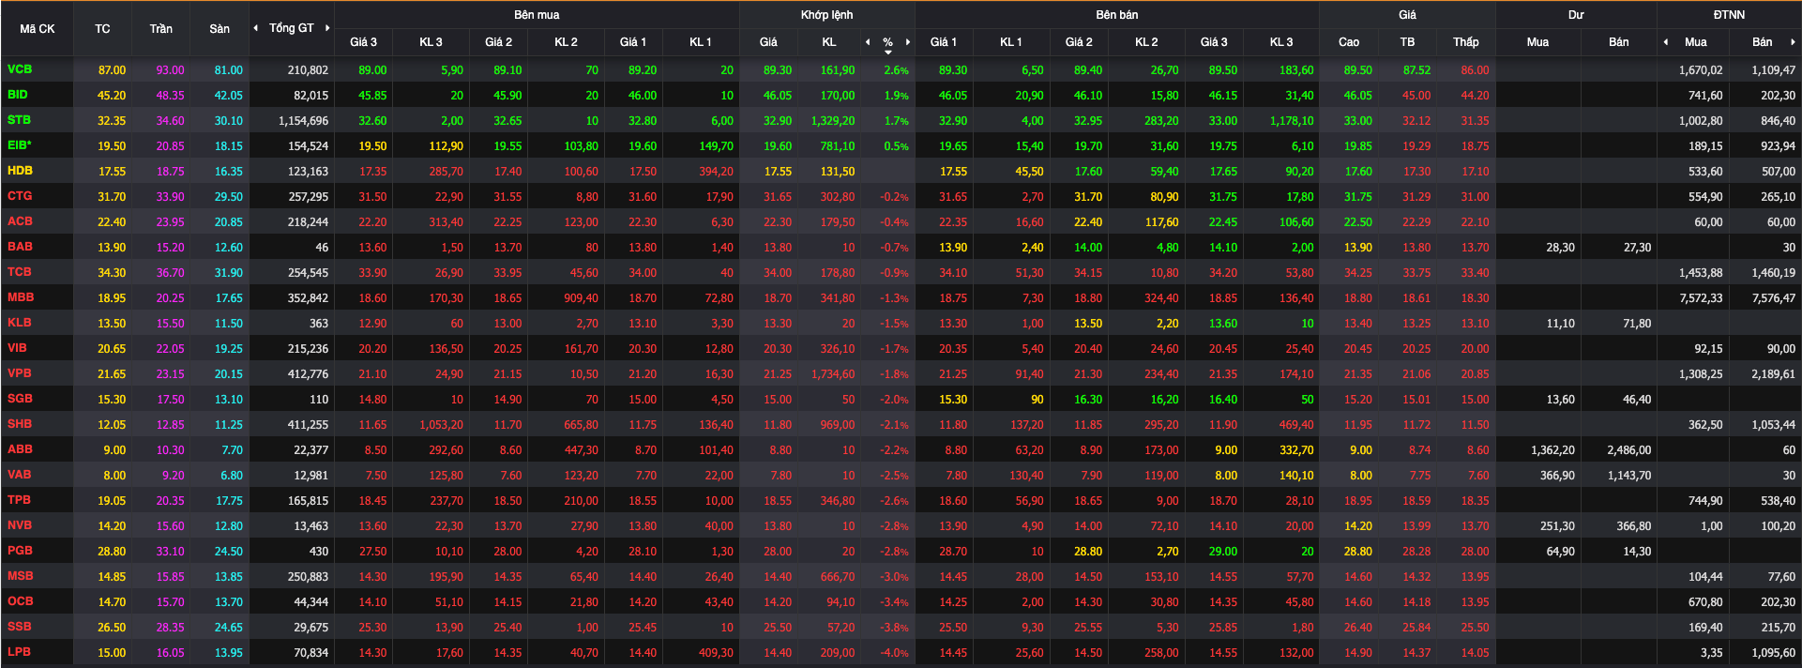Open the BAB stock symbol
The image size is (1802, 668).
point(20,247)
